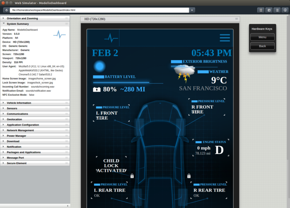Click the images/home_screen.jpg value
The image size is (290, 208).
(x=42, y=79)
